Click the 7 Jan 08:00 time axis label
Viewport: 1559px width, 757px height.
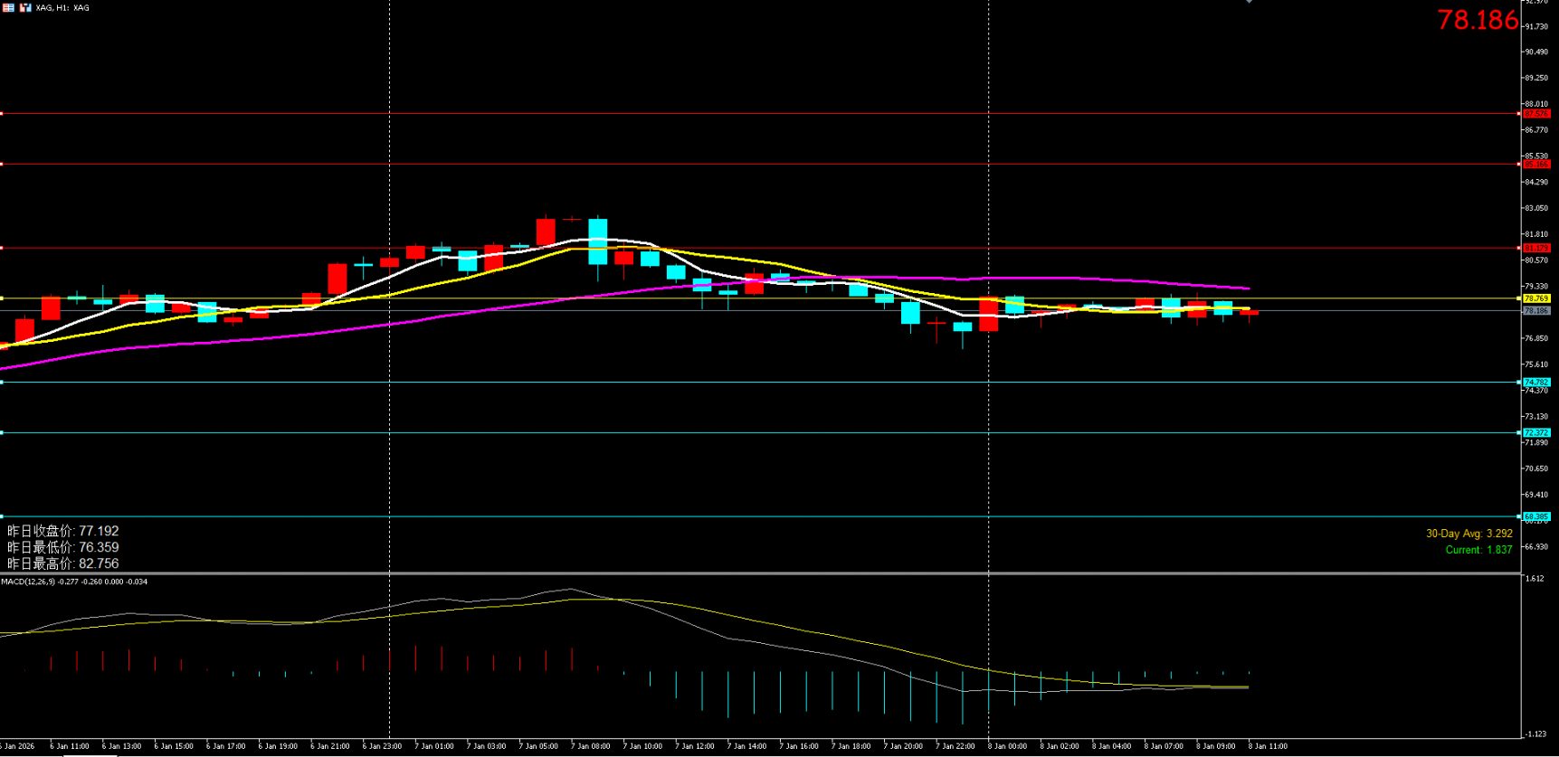[x=592, y=746]
